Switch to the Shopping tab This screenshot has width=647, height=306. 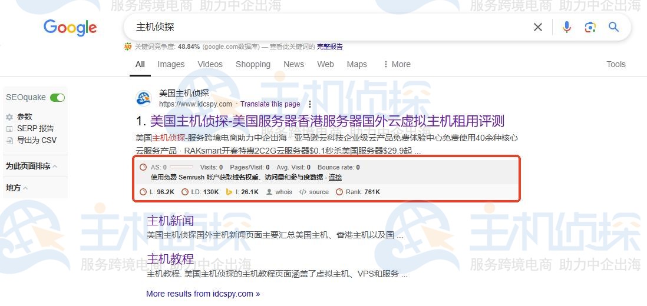253,64
